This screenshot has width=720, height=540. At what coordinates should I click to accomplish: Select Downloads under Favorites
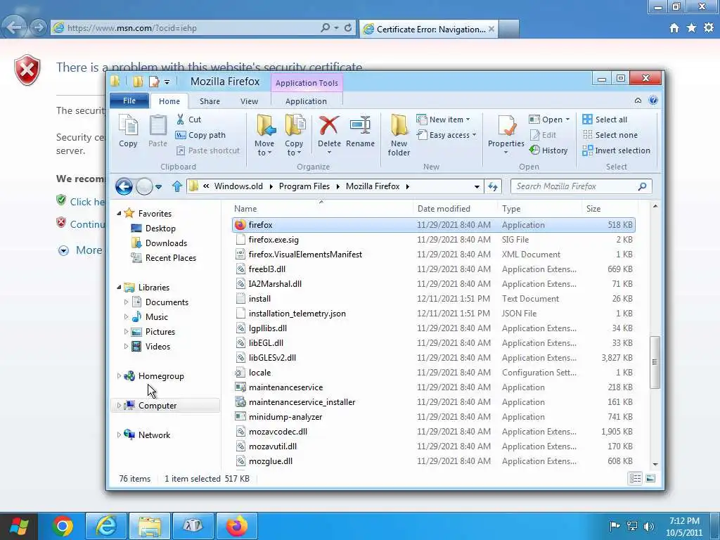coord(160,243)
